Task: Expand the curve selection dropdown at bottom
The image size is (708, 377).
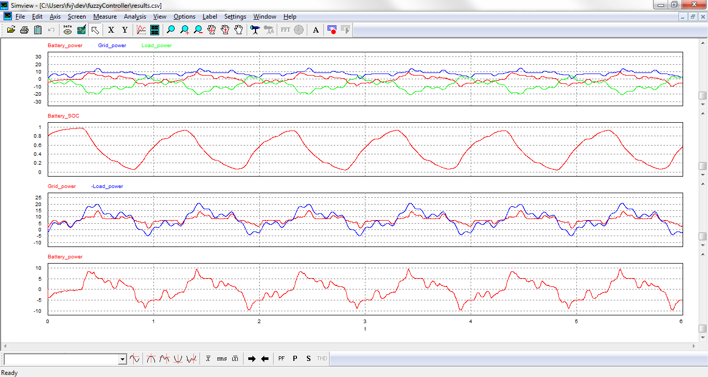Action: [x=123, y=359]
